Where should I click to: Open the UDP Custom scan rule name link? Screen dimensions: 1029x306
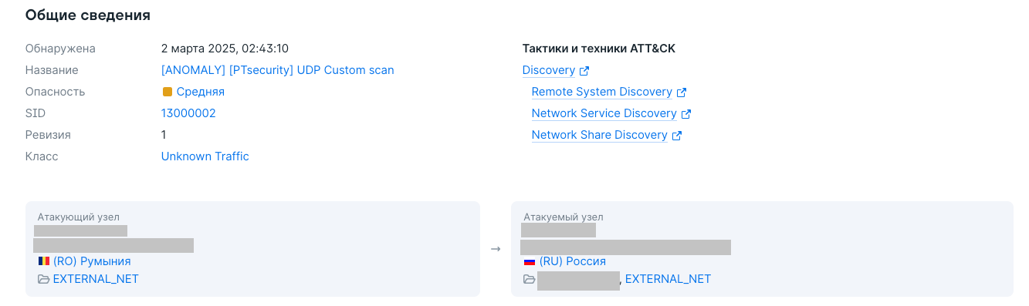(278, 70)
